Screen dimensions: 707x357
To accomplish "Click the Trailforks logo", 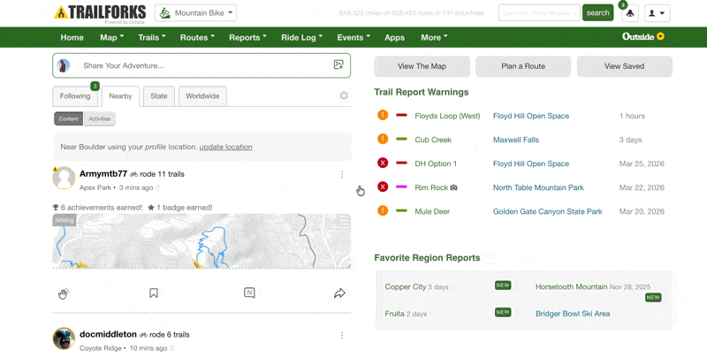I will [x=99, y=12].
